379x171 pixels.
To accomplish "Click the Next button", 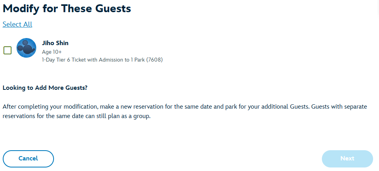I will (x=347, y=158).
